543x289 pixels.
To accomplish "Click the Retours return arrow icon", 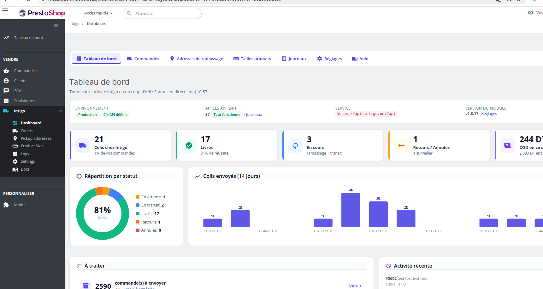I will click(401, 145).
